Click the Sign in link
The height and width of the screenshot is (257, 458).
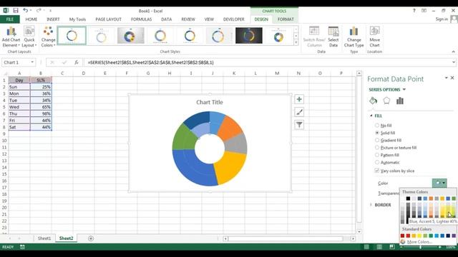pos(442,19)
